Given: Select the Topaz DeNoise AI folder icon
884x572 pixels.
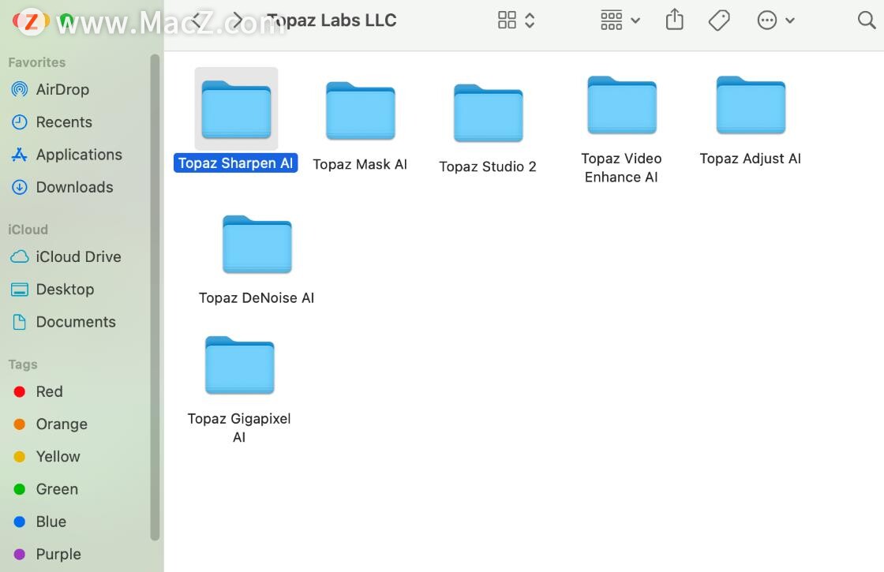Looking at the screenshot, I should [257, 244].
